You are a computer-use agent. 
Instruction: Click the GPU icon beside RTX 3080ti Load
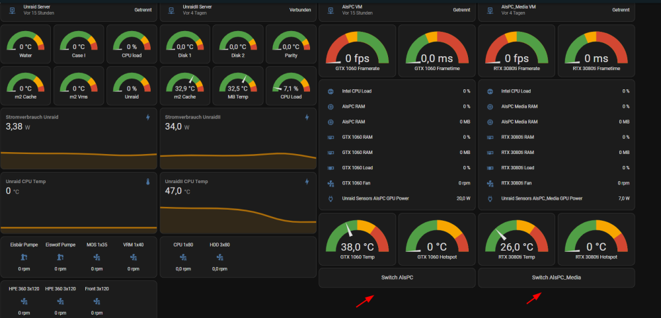click(x=490, y=168)
